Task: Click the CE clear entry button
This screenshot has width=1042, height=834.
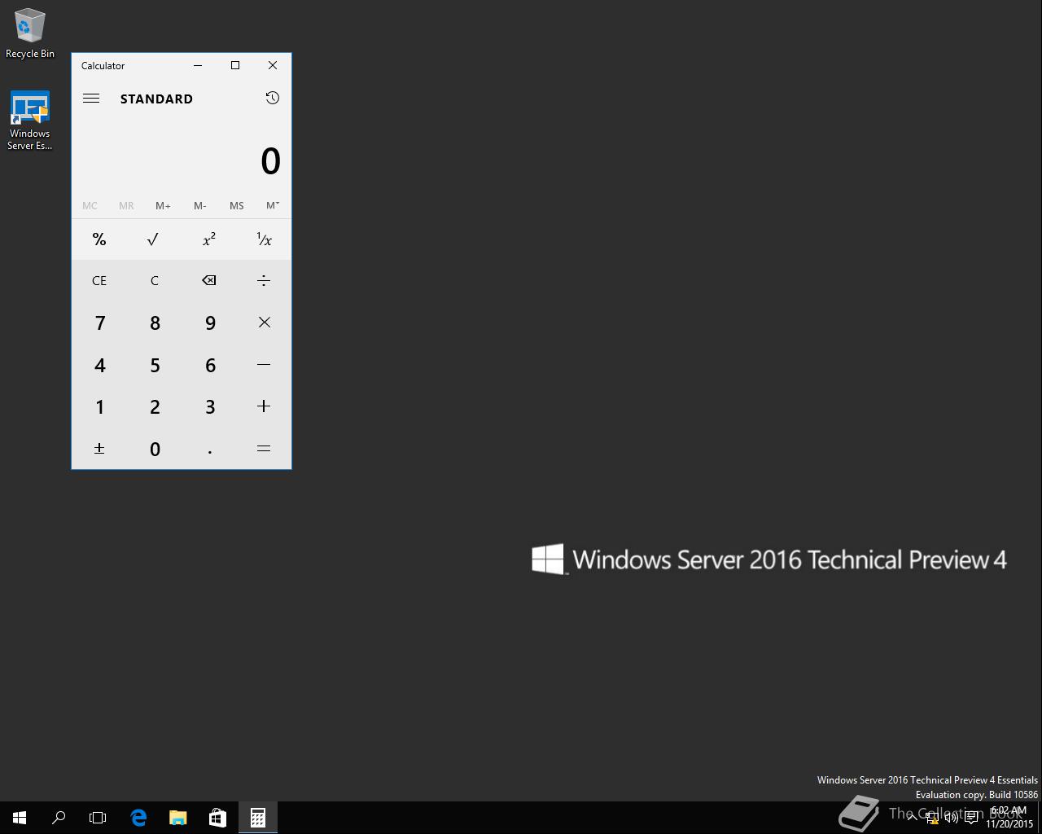Action: 99,281
